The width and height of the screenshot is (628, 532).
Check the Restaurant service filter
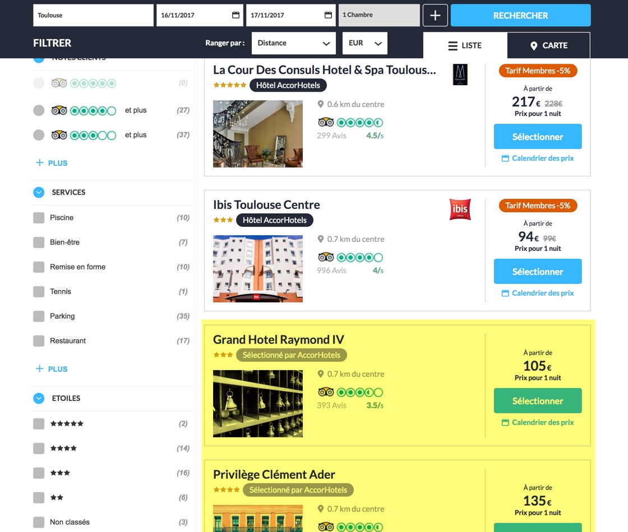(39, 341)
